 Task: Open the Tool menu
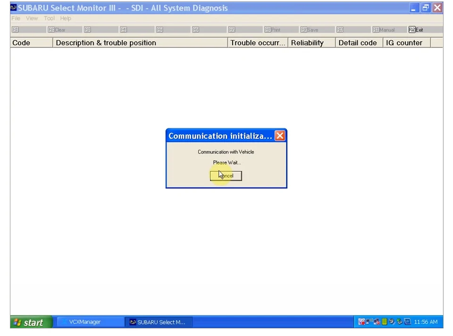point(49,18)
